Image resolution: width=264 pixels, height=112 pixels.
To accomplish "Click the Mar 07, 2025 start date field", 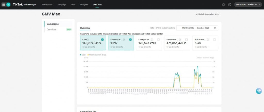I will point(187,28).
